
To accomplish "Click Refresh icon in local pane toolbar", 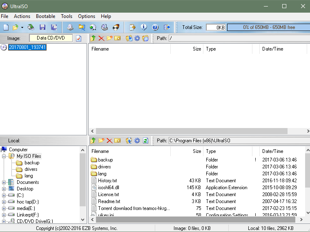I will pos(145,141).
